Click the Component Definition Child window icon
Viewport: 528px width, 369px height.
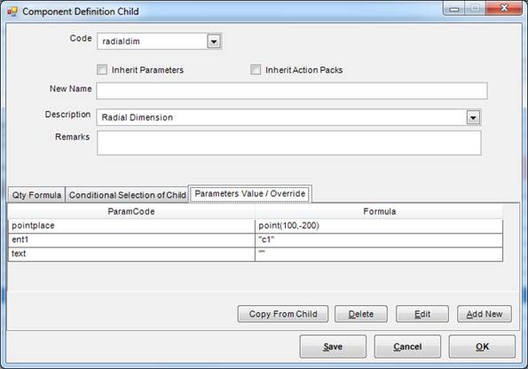(12, 12)
